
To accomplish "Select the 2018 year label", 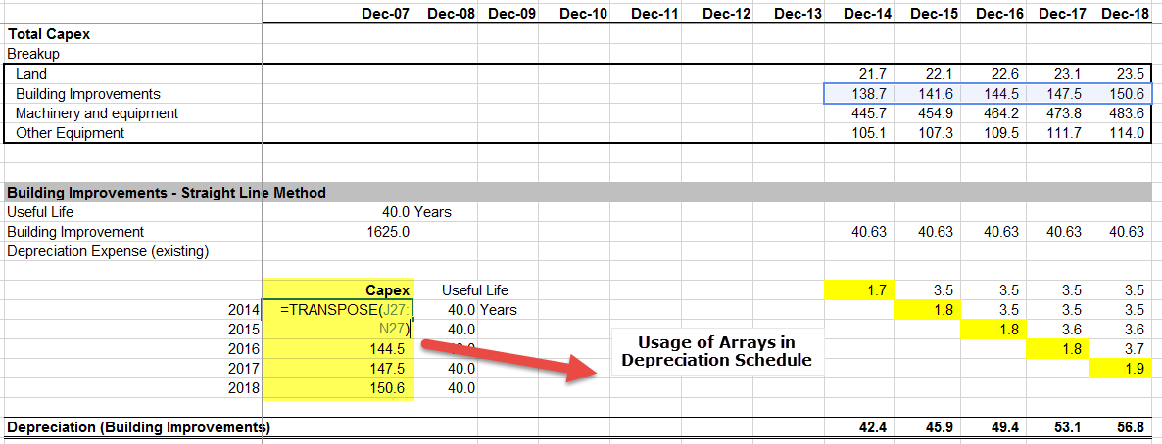I will 244,387.
